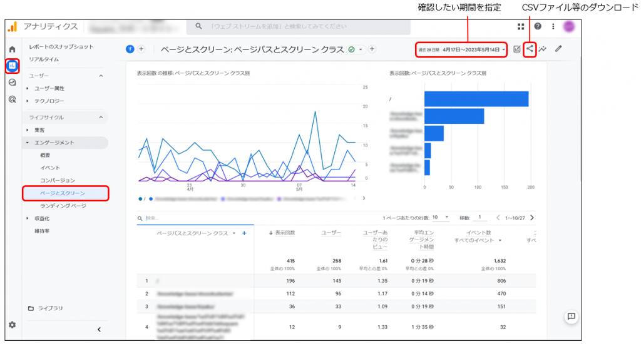Sort by ユーザー column header

[331, 233]
